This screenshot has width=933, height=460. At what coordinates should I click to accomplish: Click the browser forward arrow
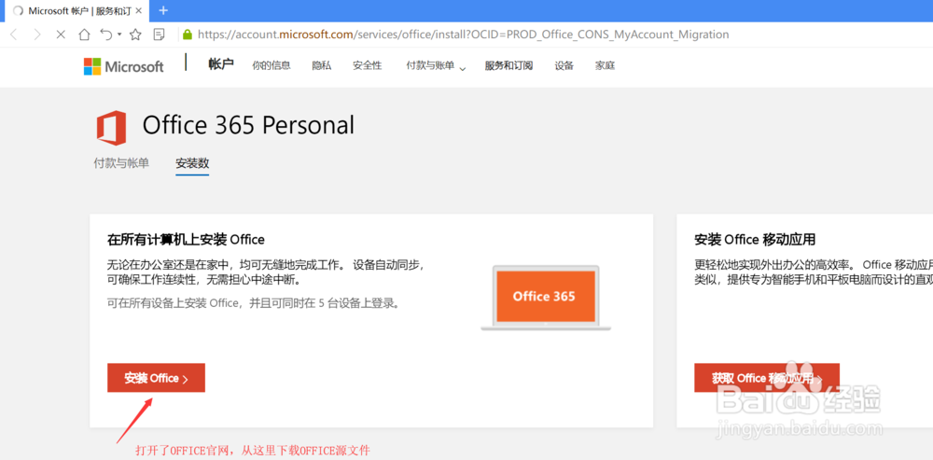click(x=37, y=35)
